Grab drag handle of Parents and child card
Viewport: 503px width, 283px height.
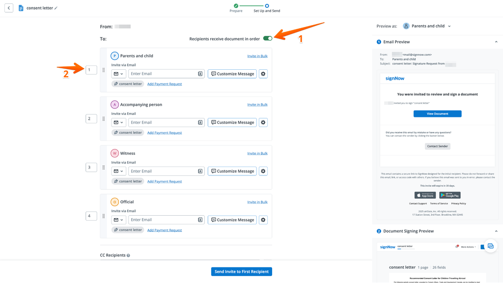pos(104,70)
